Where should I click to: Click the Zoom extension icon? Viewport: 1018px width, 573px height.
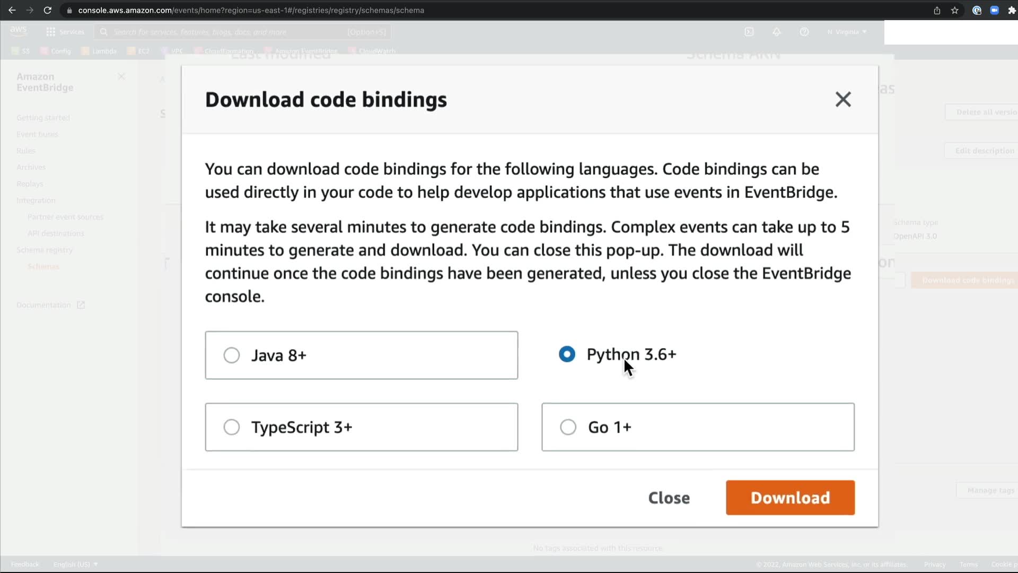point(994,10)
